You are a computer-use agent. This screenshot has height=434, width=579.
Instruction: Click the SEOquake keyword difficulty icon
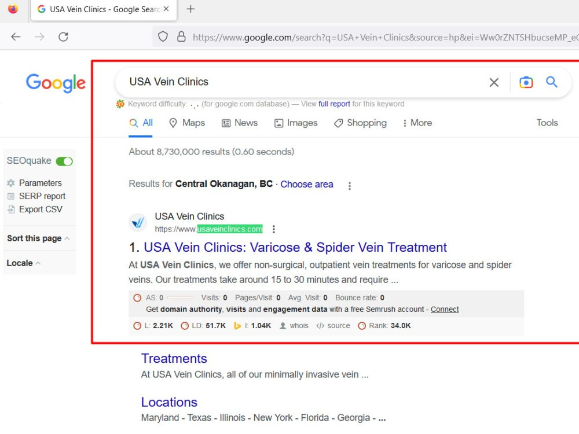pos(120,104)
